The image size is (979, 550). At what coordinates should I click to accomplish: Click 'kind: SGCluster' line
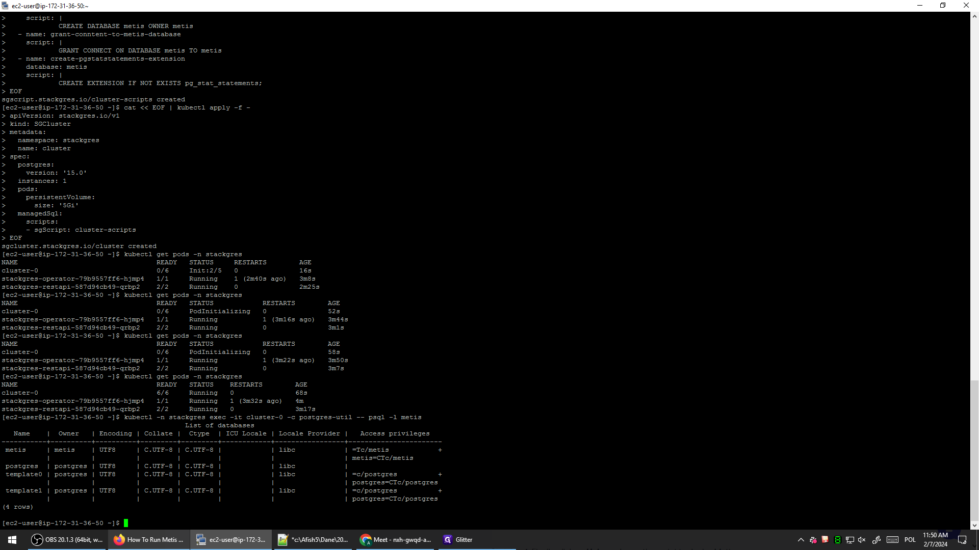(x=40, y=124)
